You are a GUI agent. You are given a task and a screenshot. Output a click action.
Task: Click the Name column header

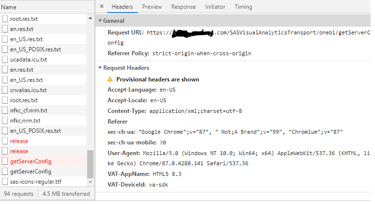pos(9,7)
